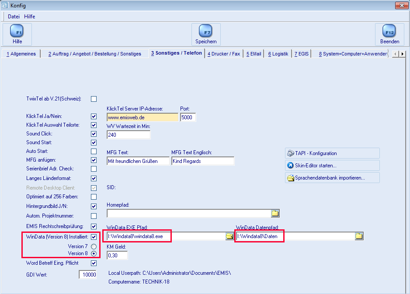Click the MFG Text Englisch field

(203, 161)
